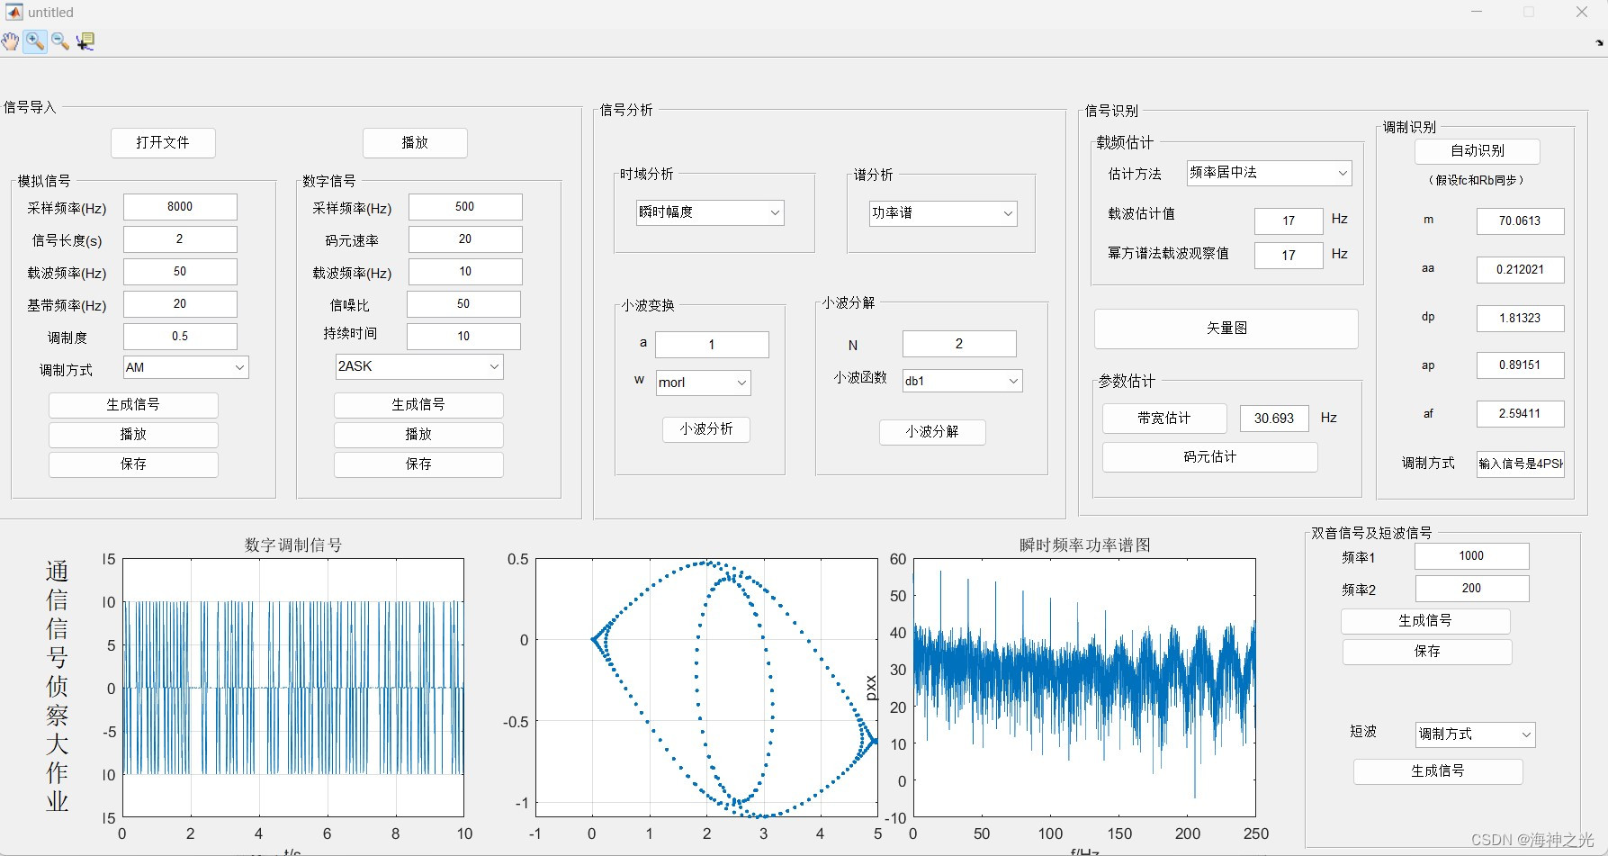Click the 持续时间 input field
Viewport: 1608px width, 856px height.
(x=463, y=337)
